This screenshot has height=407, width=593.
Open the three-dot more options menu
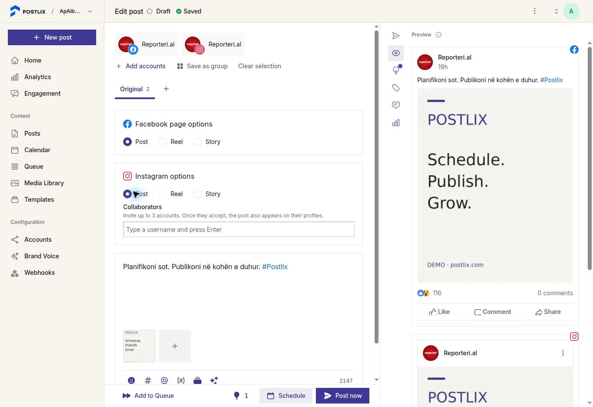535,11
